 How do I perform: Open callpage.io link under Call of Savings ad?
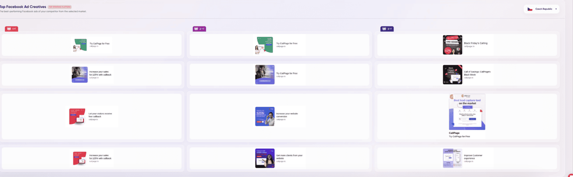[x=469, y=78]
